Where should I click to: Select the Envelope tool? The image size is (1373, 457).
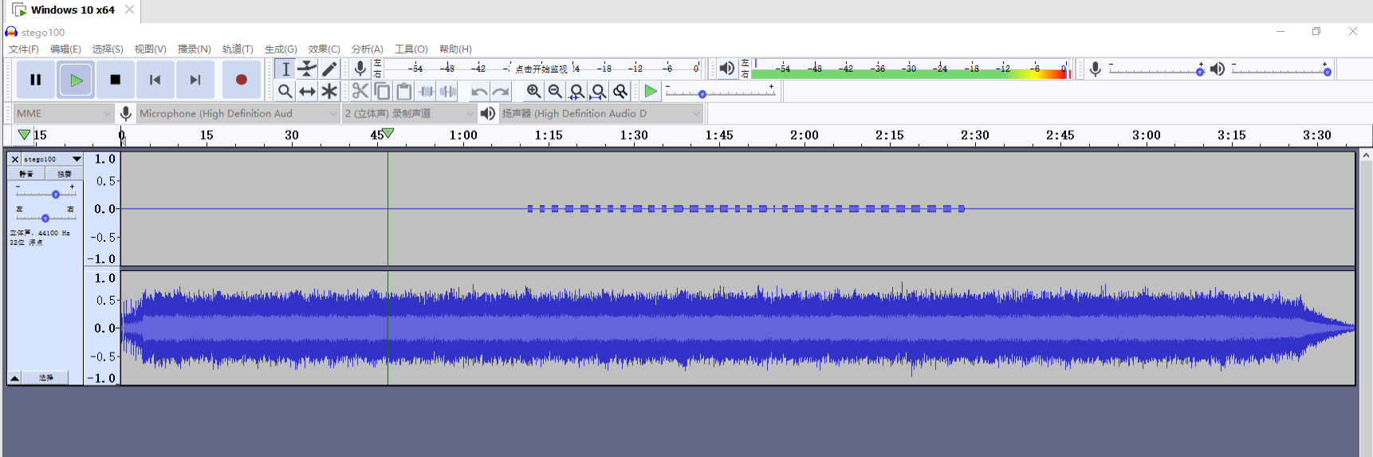[x=307, y=69]
